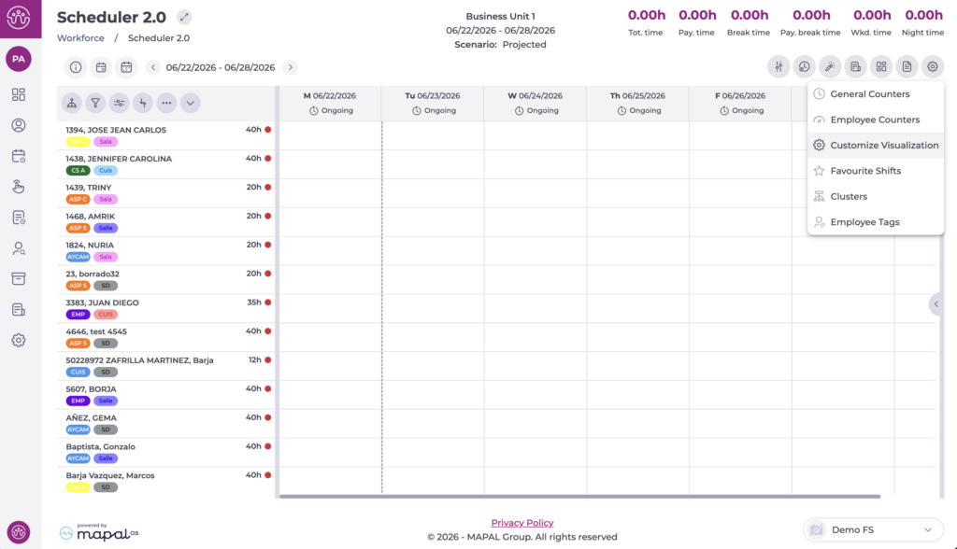The image size is (957, 549).
Task: Click Workforce breadcrumb link
Action: point(80,38)
